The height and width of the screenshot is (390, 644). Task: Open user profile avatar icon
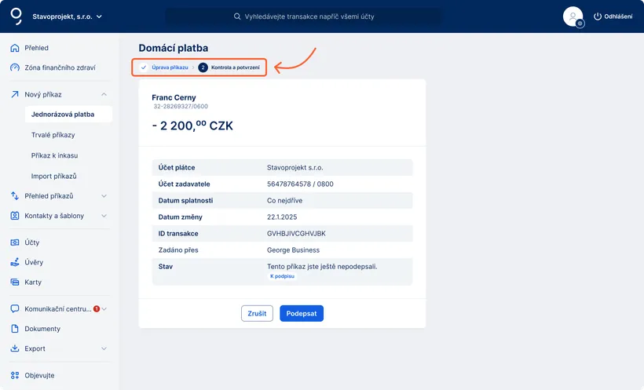(x=573, y=16)
